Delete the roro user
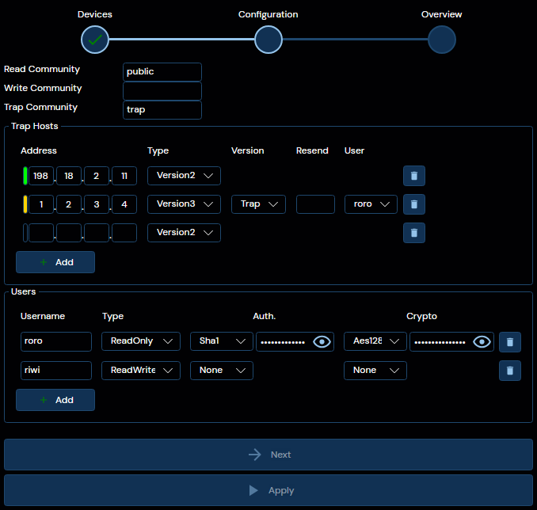537x510 pixels. tap(510, 342)
